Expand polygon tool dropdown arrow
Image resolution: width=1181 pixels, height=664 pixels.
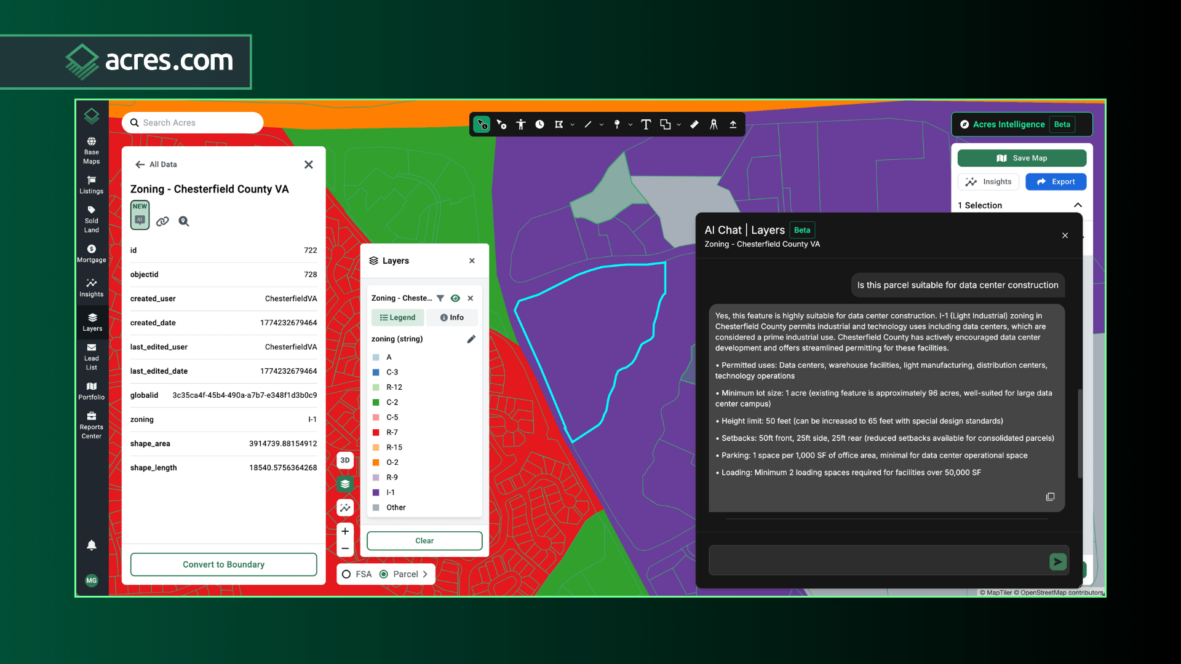(573, 125)
